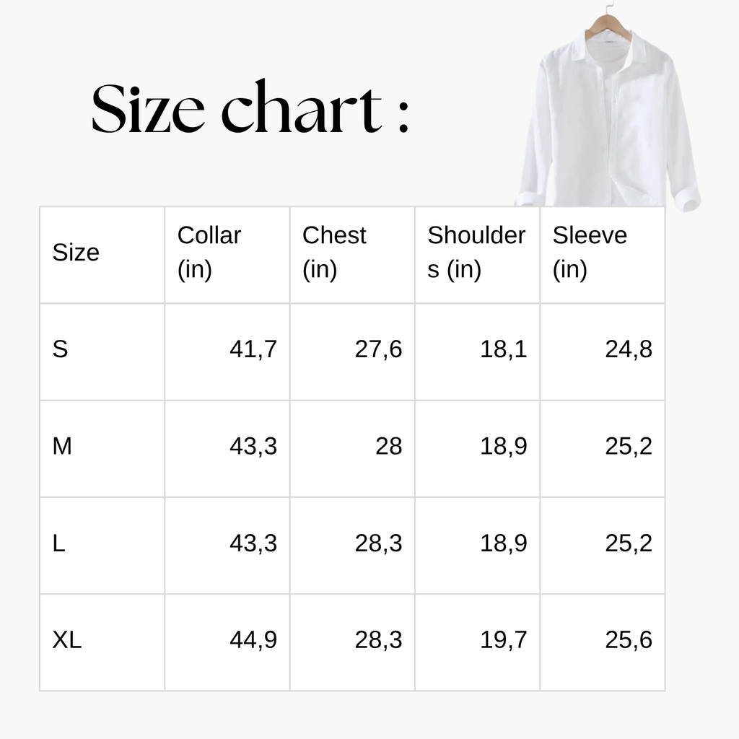The width and height of the screenshot is (739, 739).
Task: Select shoulders value 18,1 for size S
Action: pyautogui.click(x=503, y=350)
